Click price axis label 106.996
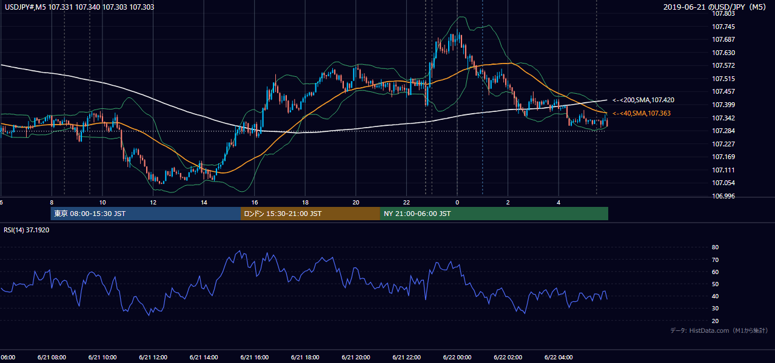Viewport: 775px width, 363px height. pos(723,196)
